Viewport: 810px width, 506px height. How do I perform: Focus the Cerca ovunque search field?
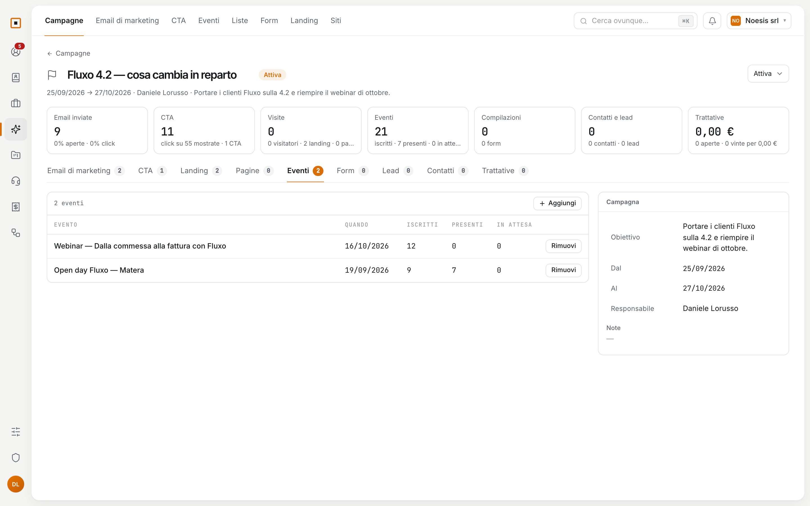(635, 21)
